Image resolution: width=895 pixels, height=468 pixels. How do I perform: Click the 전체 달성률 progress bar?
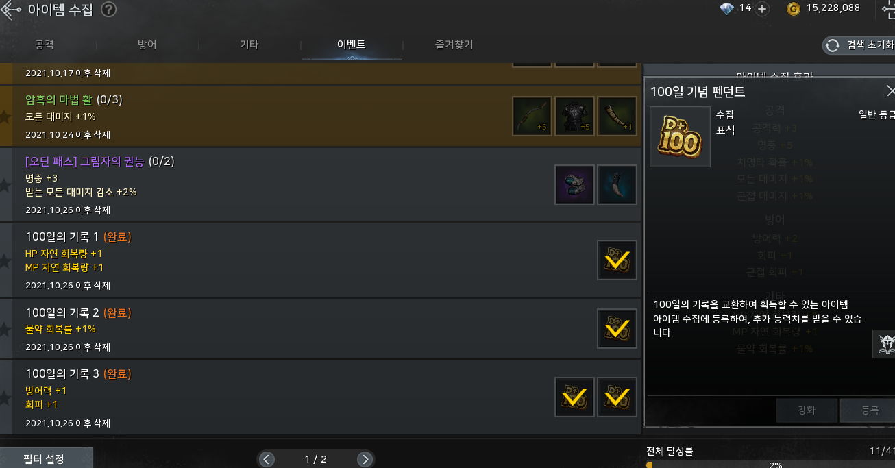click(770, 465)
